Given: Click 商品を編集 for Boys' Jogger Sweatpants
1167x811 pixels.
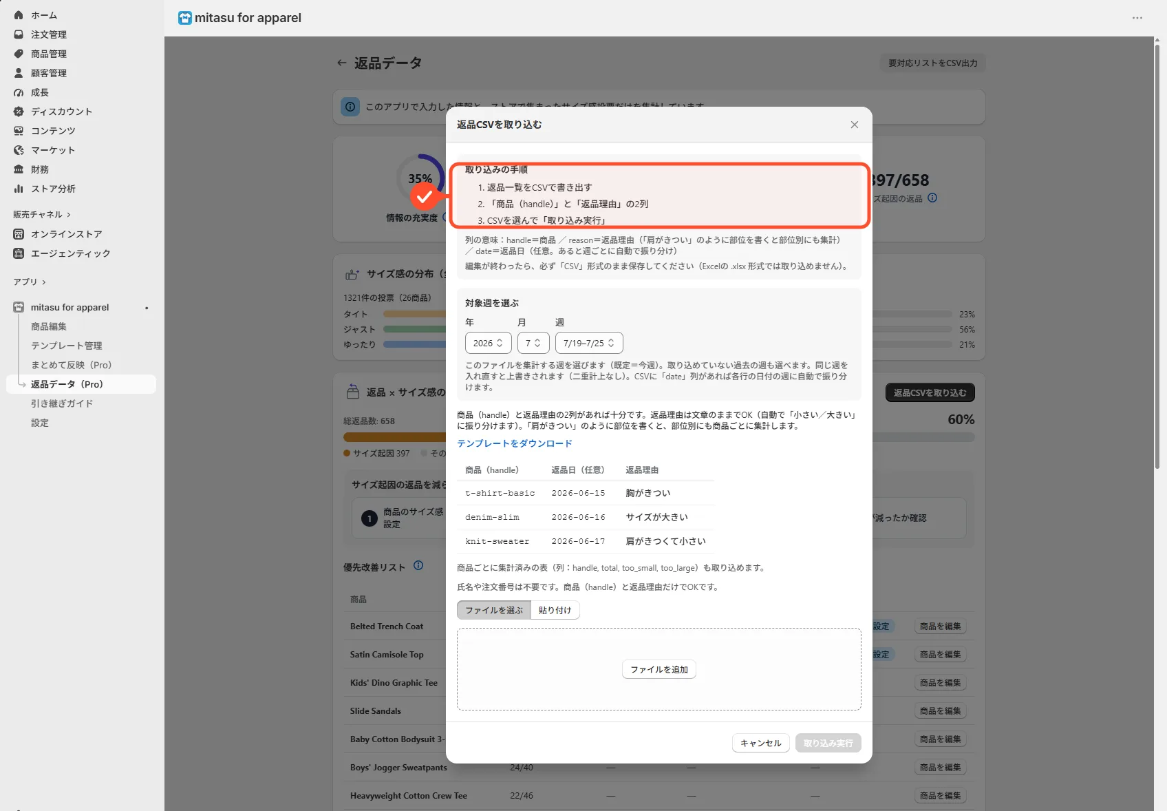Looking at the screenshot, I should (941, 768).
